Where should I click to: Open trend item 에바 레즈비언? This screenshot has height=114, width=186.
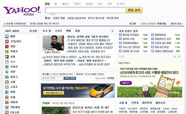click(162, 47)
